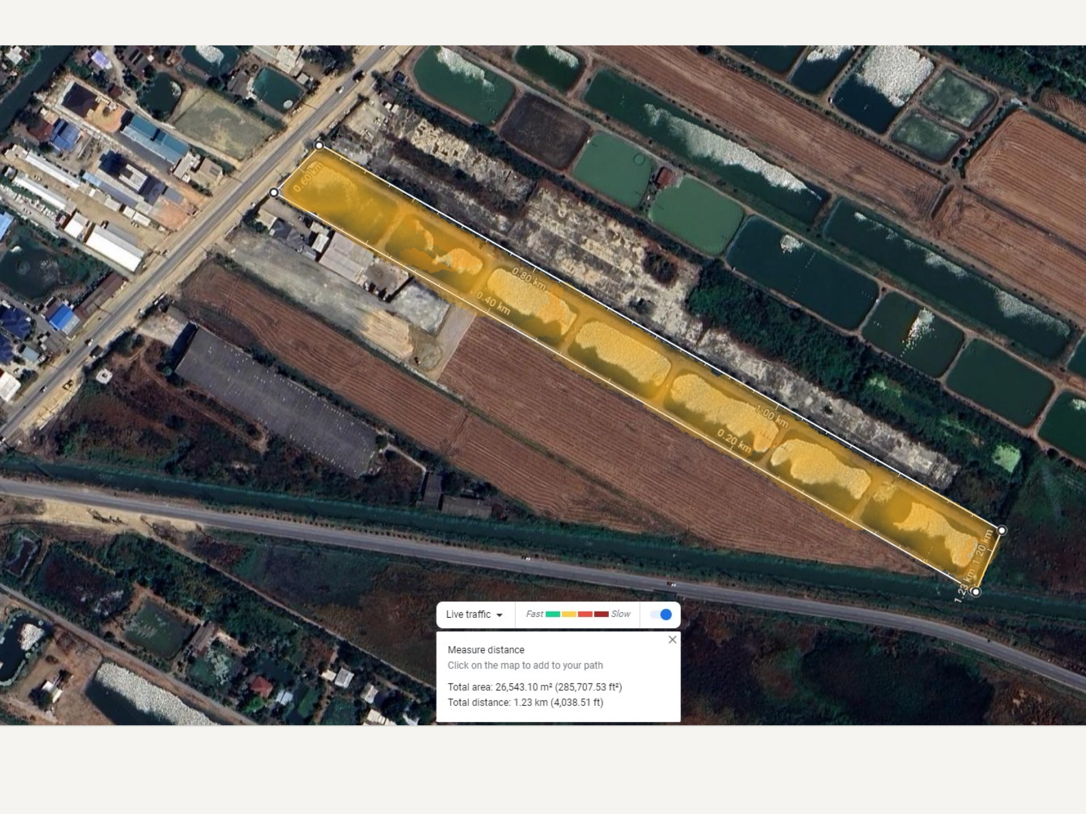The image size is (1086, 814).
Task: Click the Measure distance panel title
Action: 486,650
